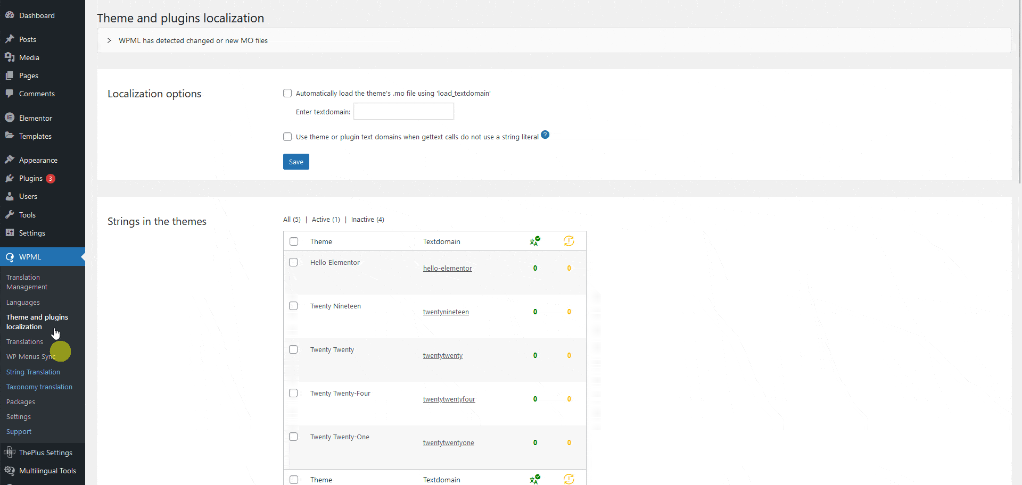
Task: Click the Enter textdomain input field
Action: pos(403,111)
